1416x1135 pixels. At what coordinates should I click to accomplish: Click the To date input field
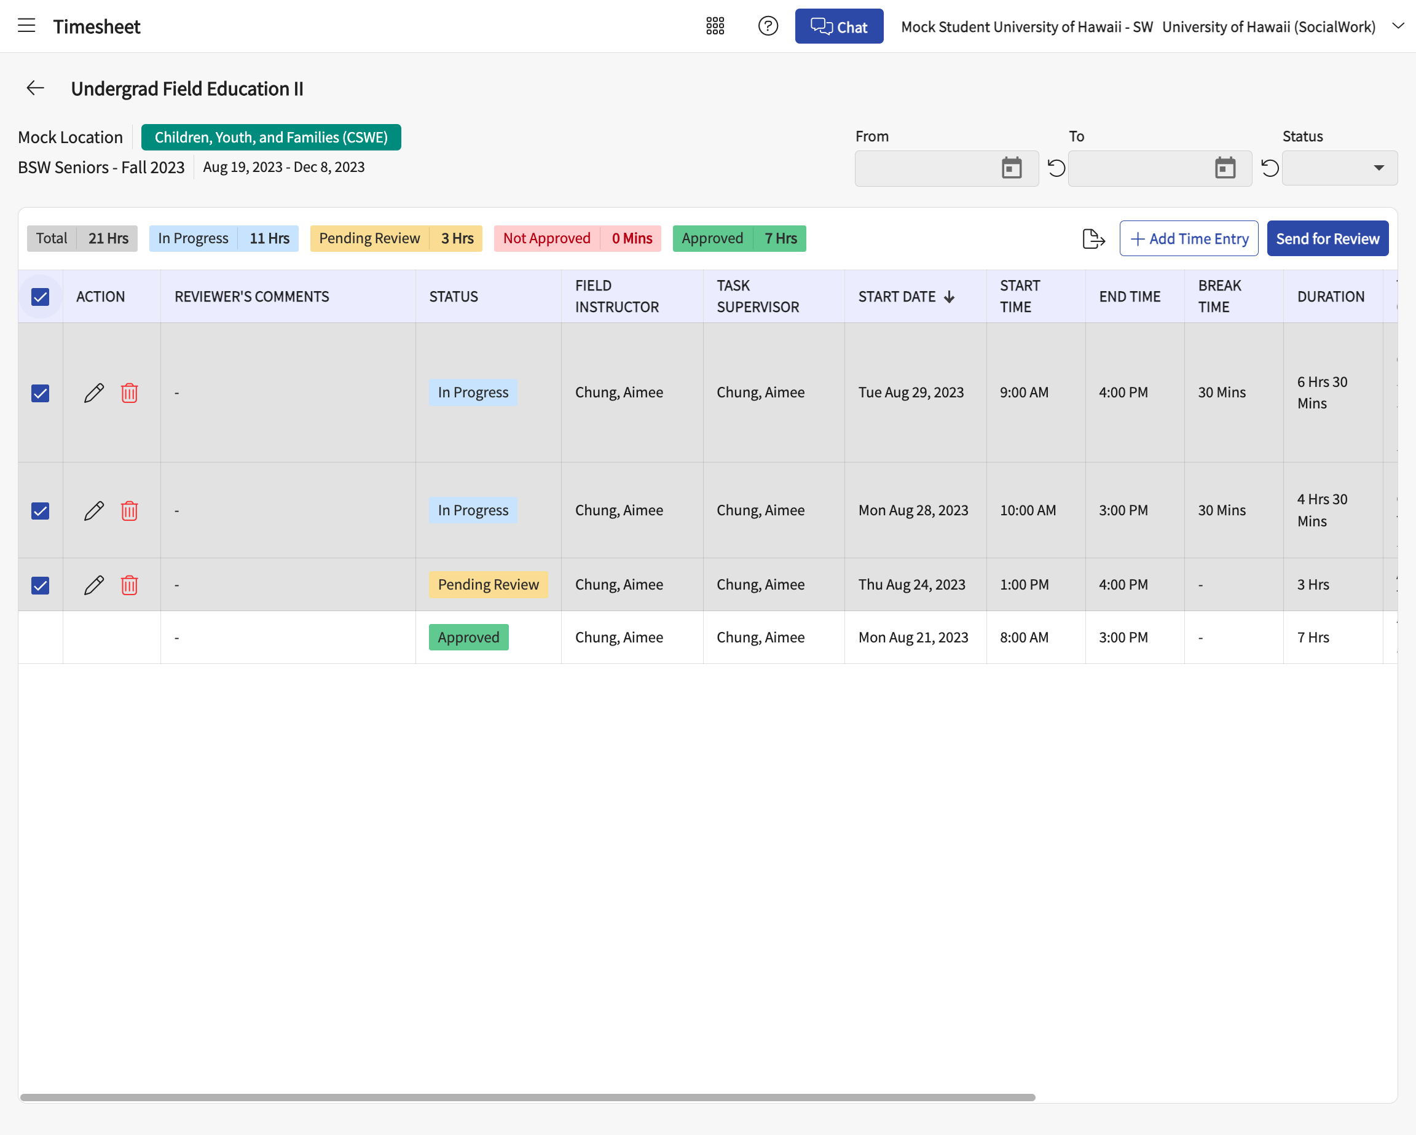(x=1160, y=168)
